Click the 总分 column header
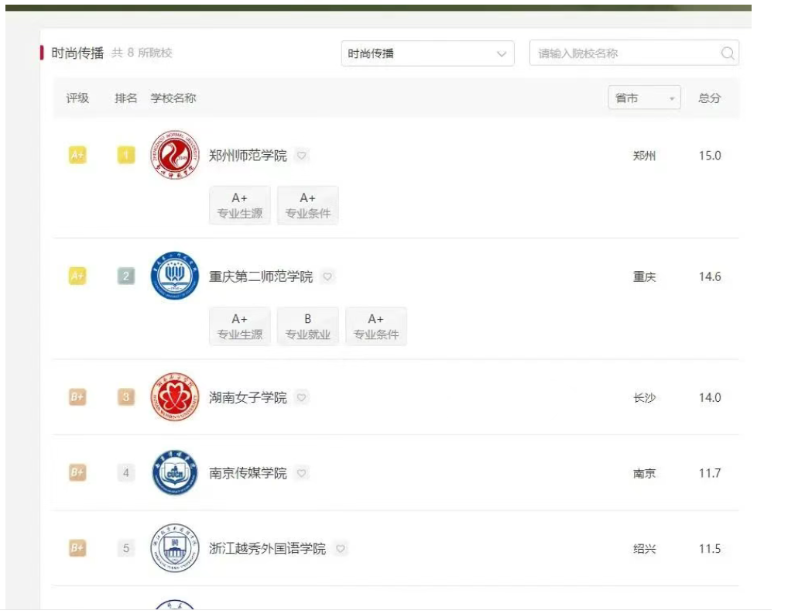The image size is (788, 614). tap(709, 98)
